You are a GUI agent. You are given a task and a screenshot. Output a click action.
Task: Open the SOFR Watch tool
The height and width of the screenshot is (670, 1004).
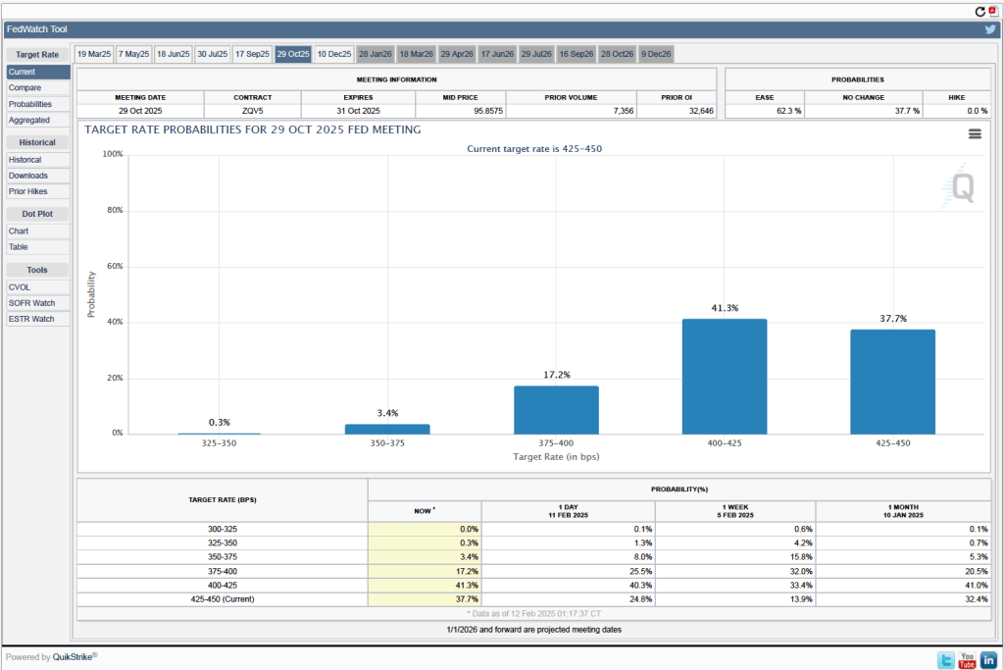coord(31,303)
